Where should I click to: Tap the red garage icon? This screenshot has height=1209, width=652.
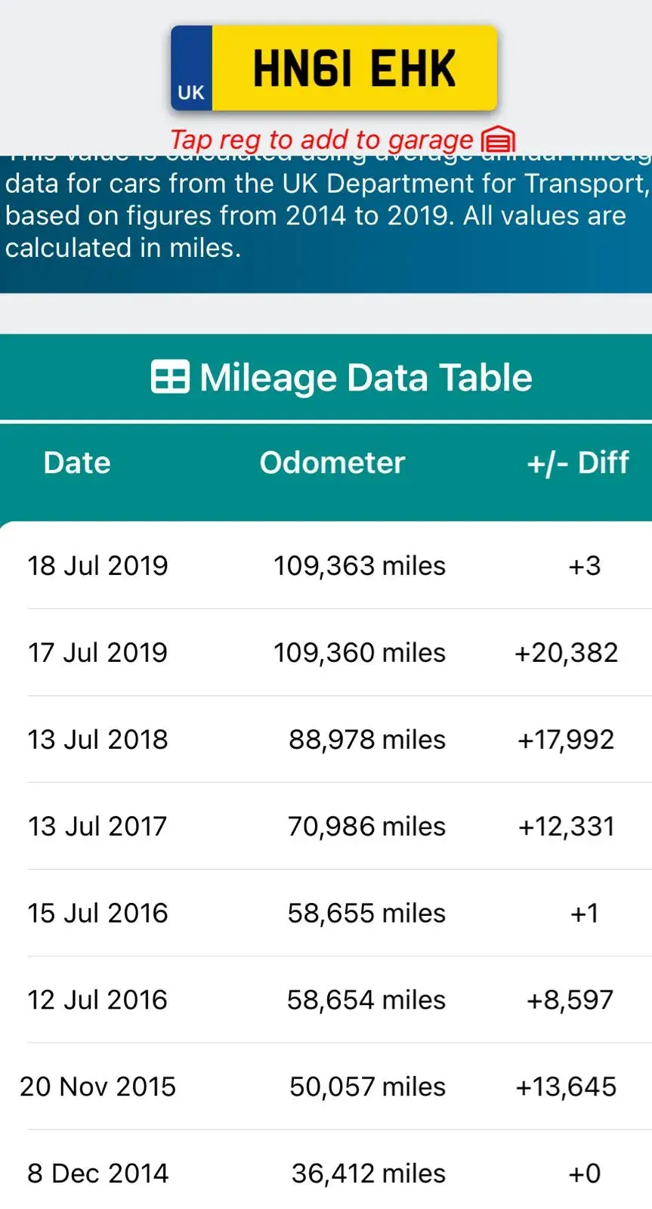[x=498, y=140]
